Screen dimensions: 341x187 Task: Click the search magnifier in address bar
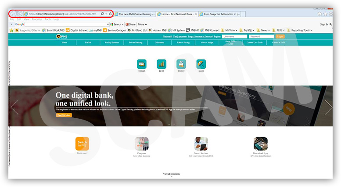pyautogui.click(x=102, y=14)
